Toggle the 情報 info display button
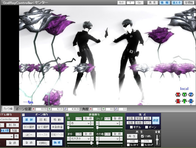 [165, 2]
